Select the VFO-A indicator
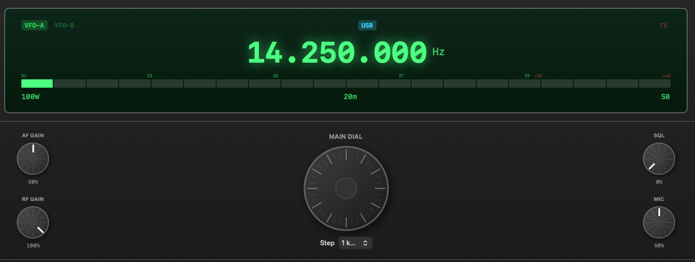The width and height of the screenshot is (695, 262). pos(34,26)
